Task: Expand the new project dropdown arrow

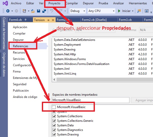Action: tap(29, 11)
